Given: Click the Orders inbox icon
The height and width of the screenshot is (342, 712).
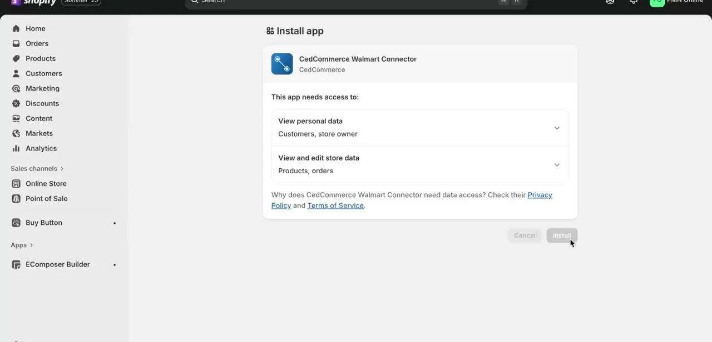Looking at the screenshot, I should point(16,43).
